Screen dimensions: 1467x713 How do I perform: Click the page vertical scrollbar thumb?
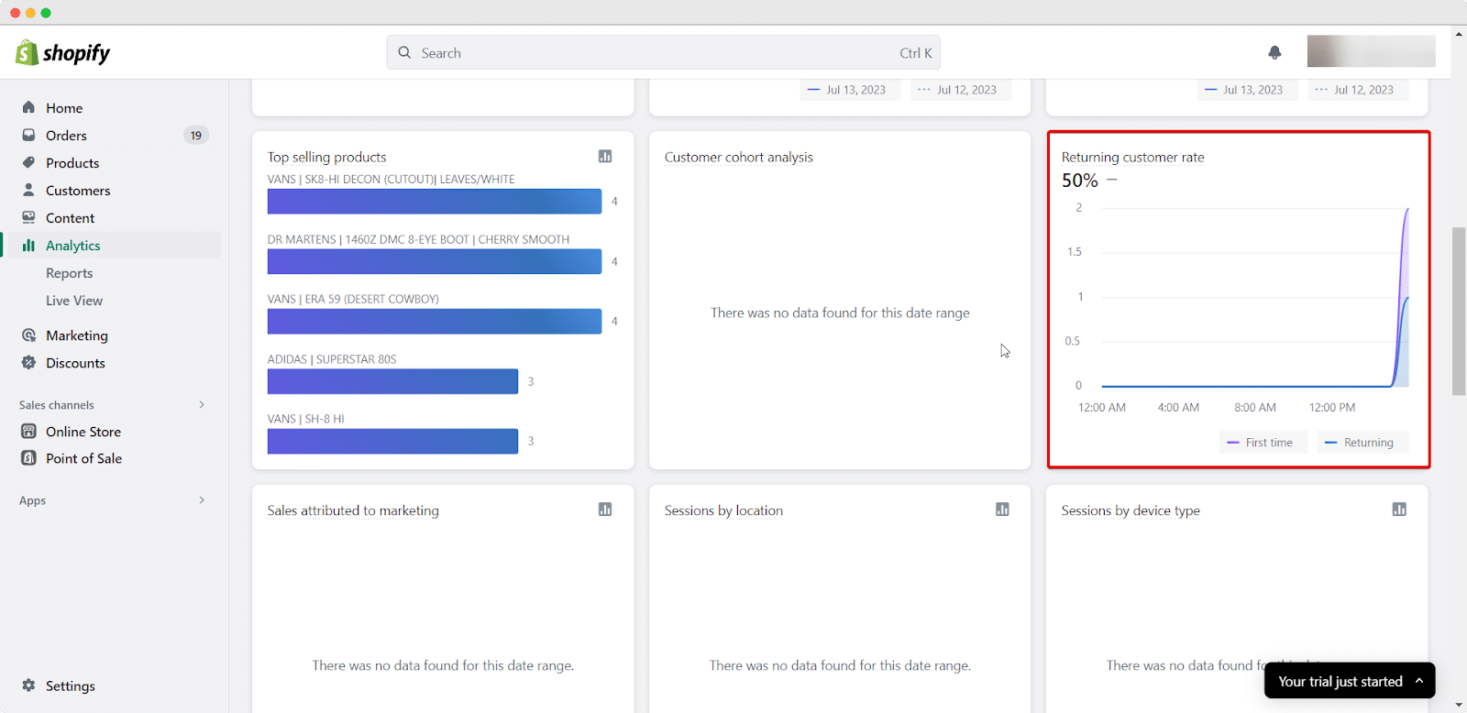pyautogui.click(x=1459, y=312)
